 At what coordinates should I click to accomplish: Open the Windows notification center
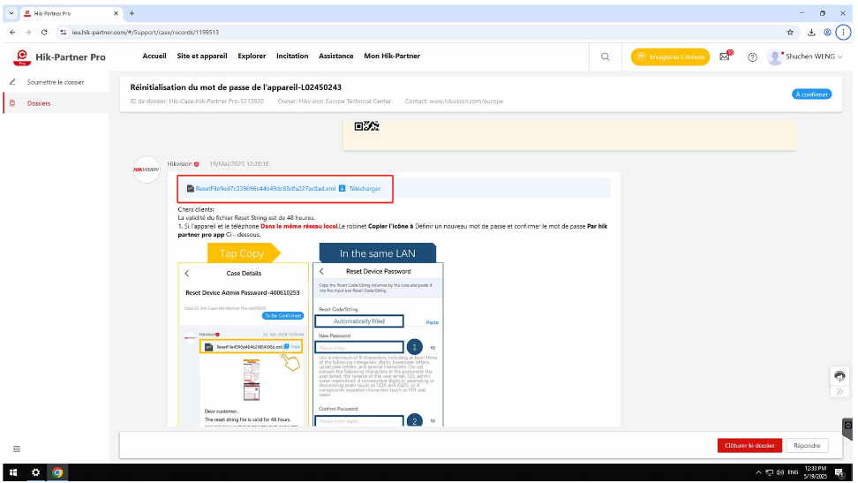click(x=839, y=472)
